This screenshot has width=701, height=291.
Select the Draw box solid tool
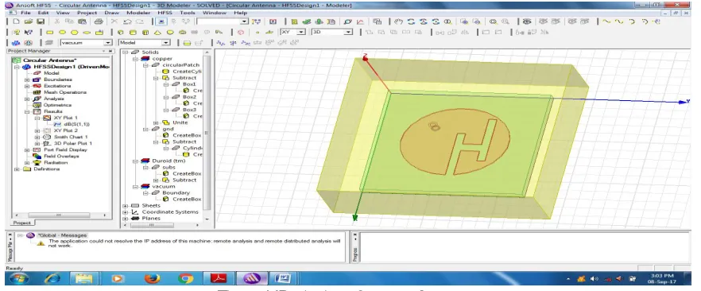click(x=120, y=32)
